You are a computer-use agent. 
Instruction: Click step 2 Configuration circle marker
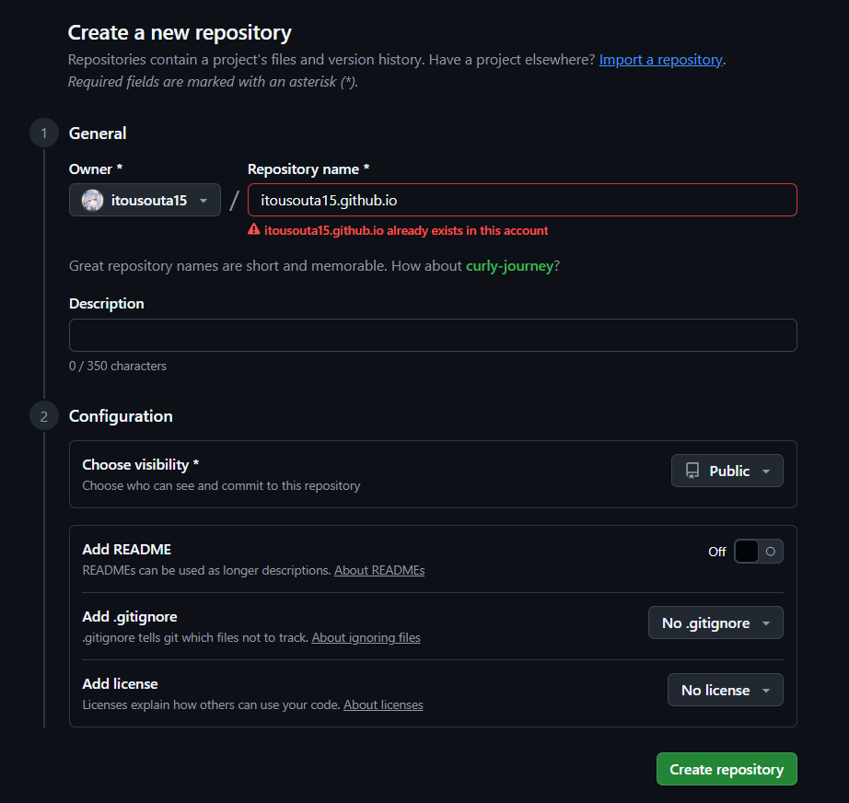coord(43,416)
